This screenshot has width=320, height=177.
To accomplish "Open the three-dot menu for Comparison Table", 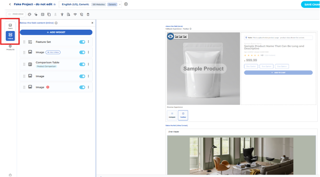I will (88, 64).
